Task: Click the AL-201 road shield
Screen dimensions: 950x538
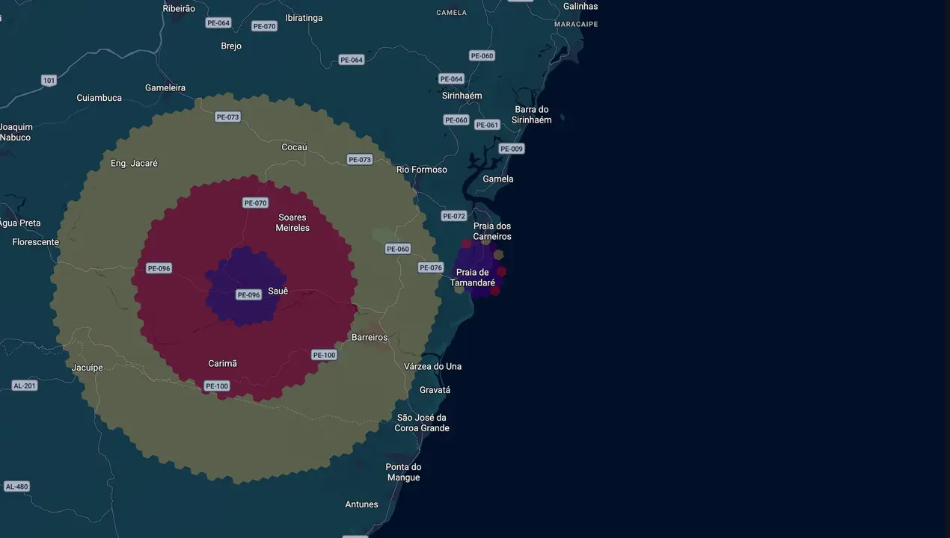Action: coord(25,386)
